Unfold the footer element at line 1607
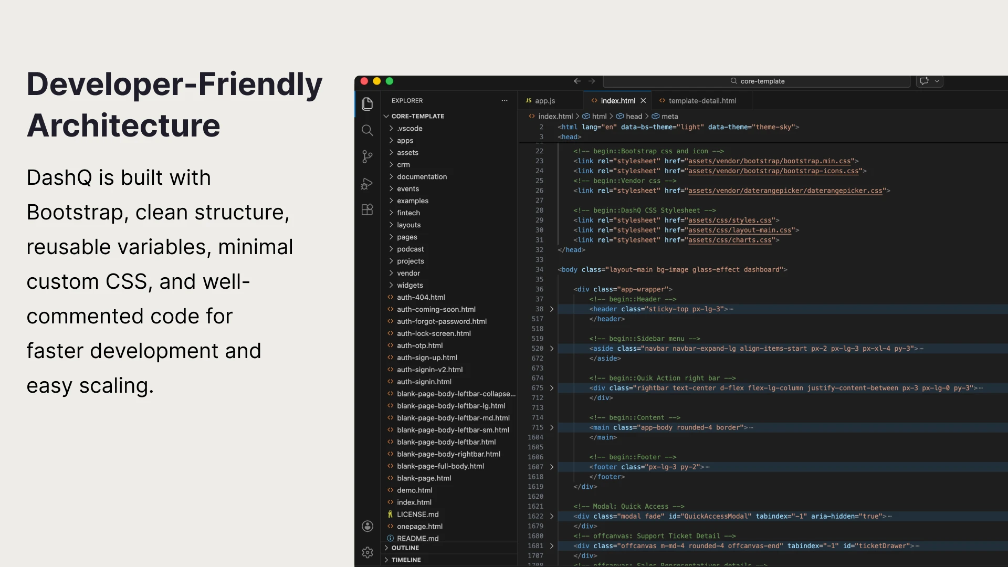 point(552,467)
